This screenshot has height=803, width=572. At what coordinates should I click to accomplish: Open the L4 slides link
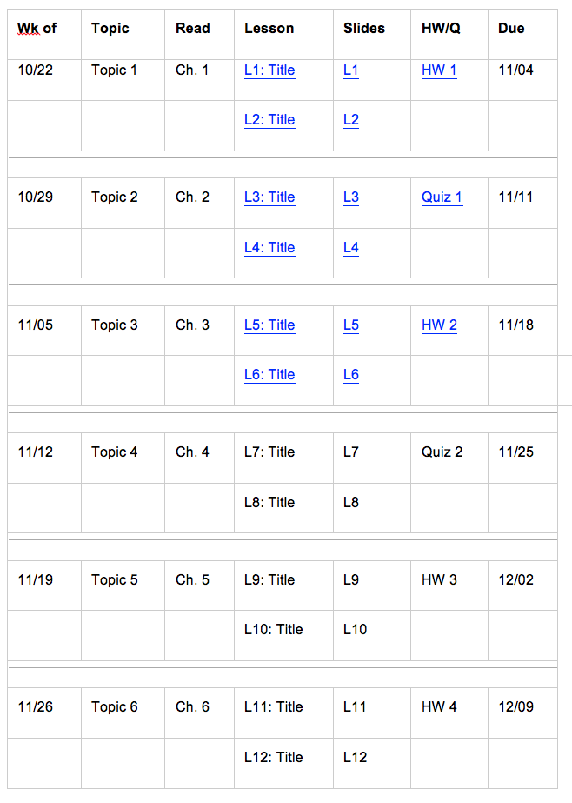(351, 248)
